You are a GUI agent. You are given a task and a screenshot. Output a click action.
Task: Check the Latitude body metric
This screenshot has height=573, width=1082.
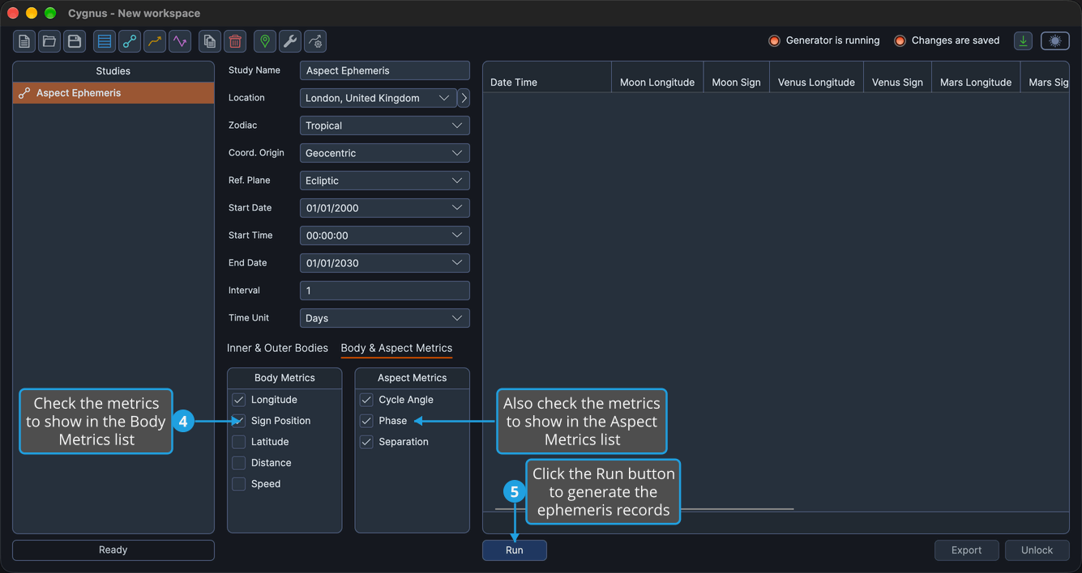coord(238,442)
